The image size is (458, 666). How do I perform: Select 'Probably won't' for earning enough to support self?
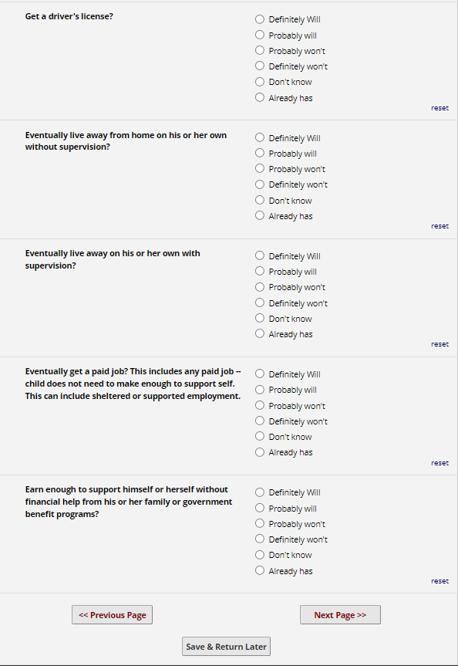(260, 523)
